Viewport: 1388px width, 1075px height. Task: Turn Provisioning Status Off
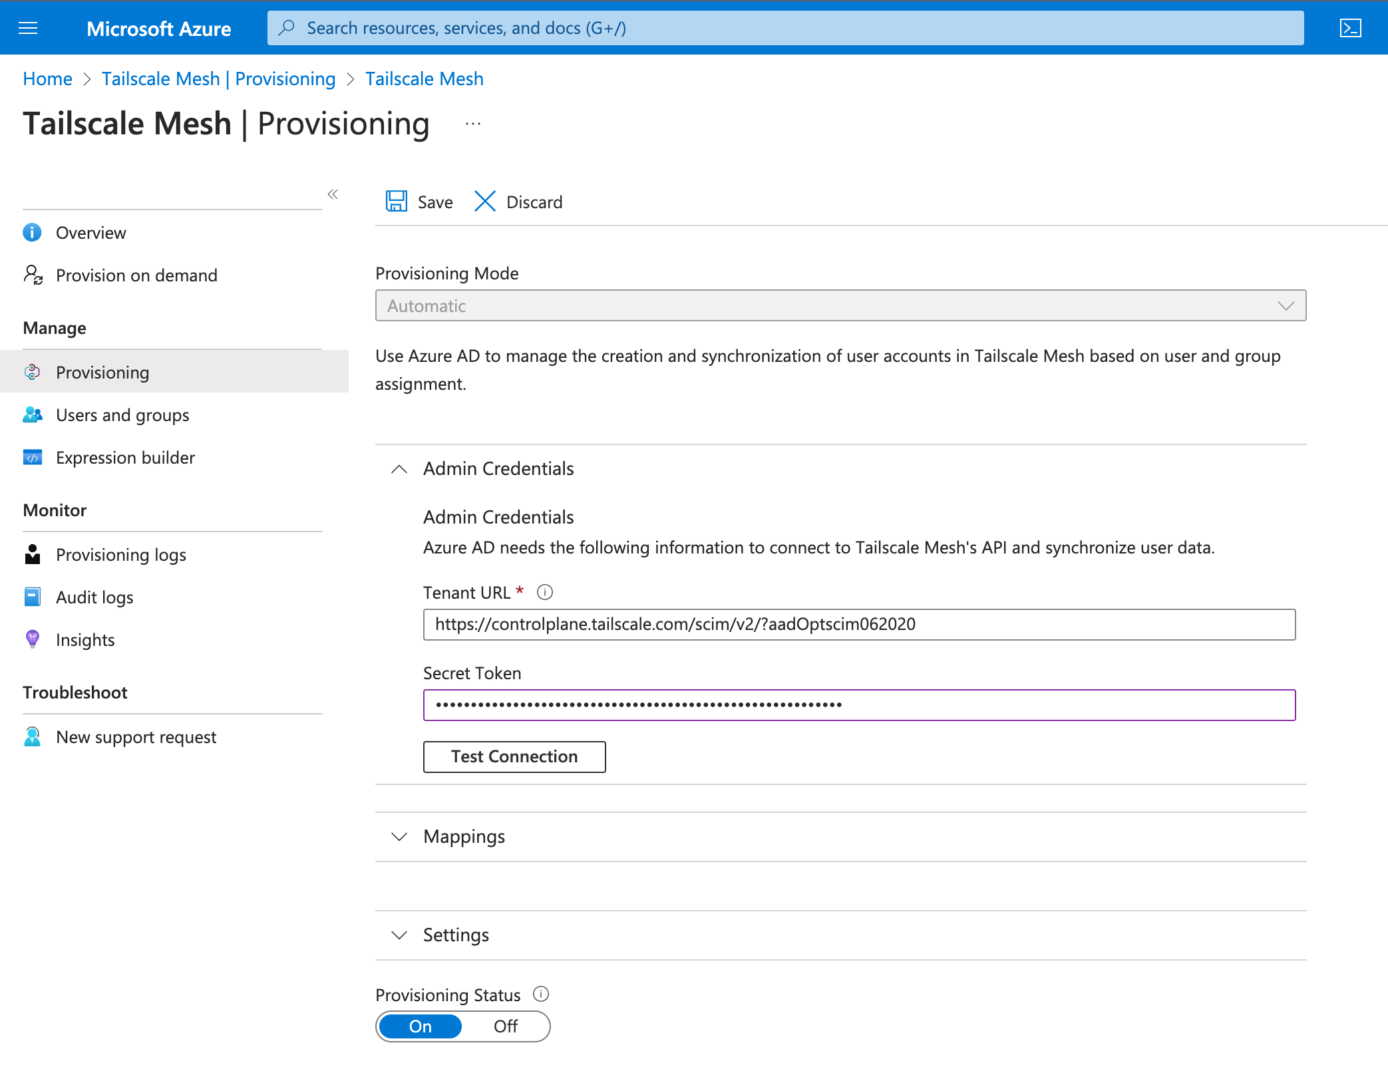pyautogui.click(x=506, y=1026)
